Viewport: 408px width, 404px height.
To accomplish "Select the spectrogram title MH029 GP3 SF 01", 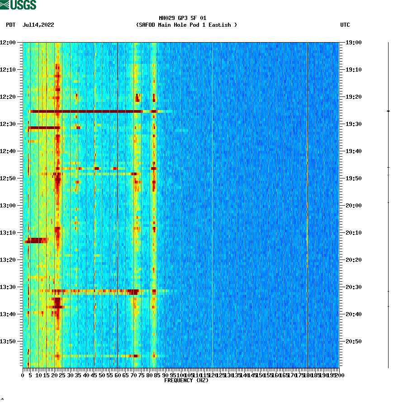I will pos(182,19).
